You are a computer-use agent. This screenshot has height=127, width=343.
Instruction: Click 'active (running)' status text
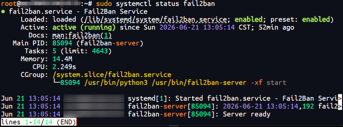point(84,28)
